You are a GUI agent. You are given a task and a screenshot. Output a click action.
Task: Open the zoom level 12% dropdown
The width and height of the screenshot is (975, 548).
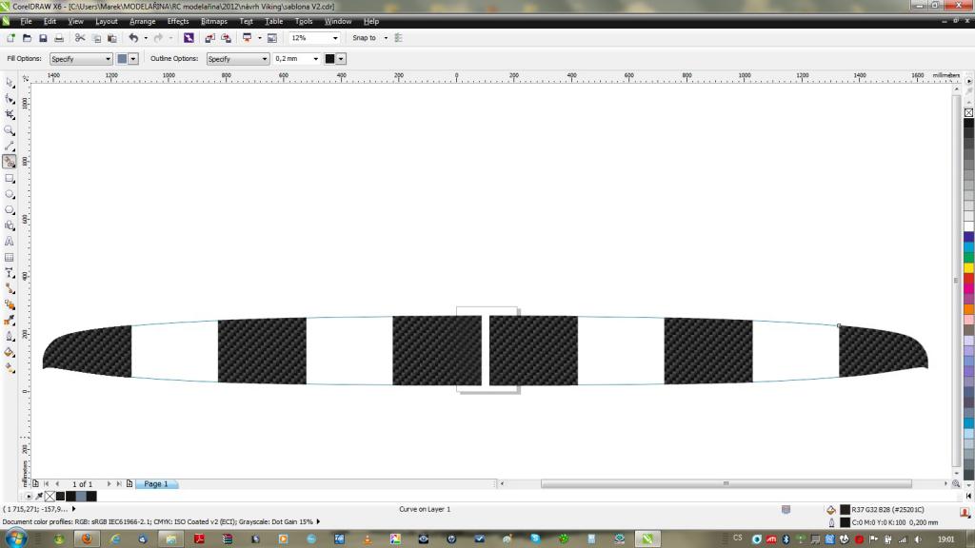point(334,38)
